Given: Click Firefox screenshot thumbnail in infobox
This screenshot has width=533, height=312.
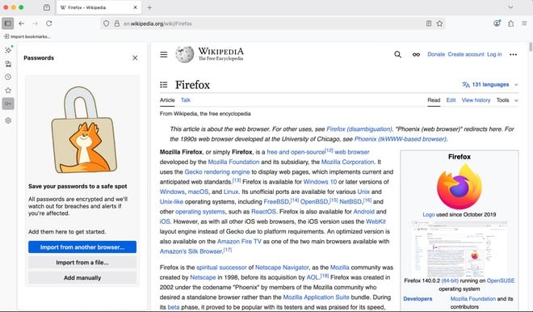Looking at the screenshot, I should [x=460, y=248].
